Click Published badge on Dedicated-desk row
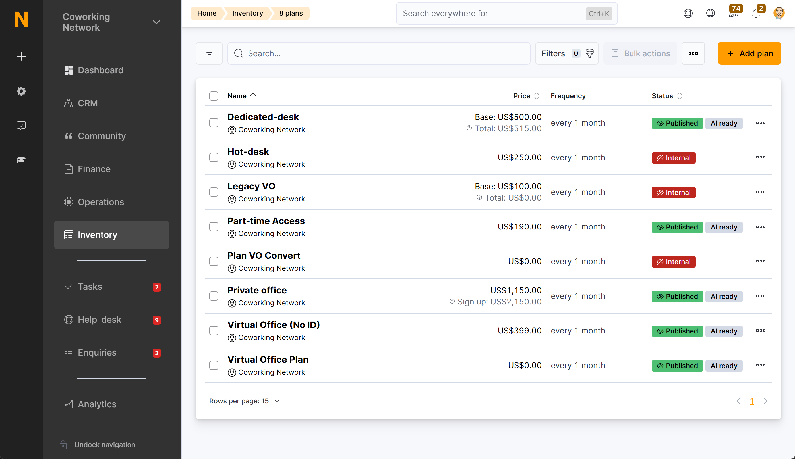The width and height of the screenshot is (795, 459). pos(677,123)
